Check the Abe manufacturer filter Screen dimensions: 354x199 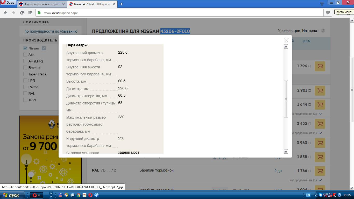pos(25,55)
